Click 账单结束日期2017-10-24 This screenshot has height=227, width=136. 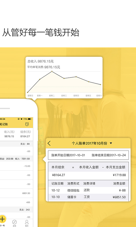coord(109,155)
